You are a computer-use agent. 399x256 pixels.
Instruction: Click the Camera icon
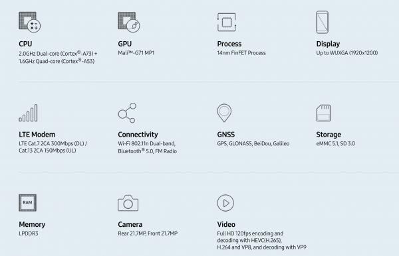tap(128, 203)
